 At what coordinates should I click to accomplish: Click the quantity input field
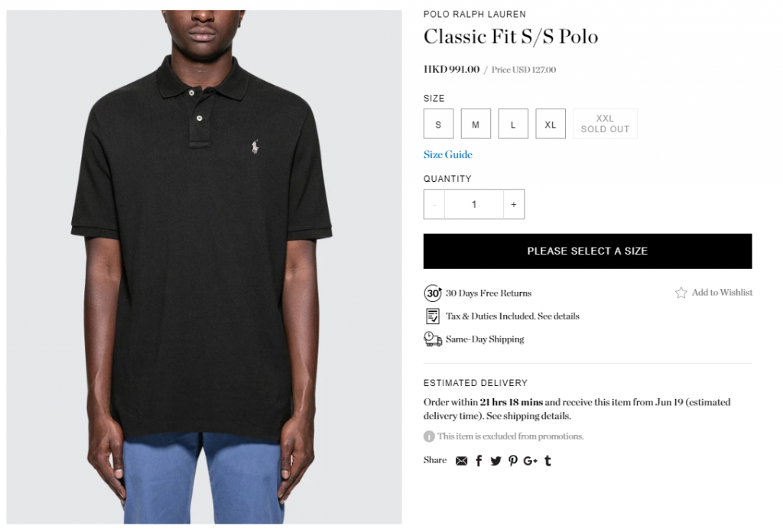[474, 204]
